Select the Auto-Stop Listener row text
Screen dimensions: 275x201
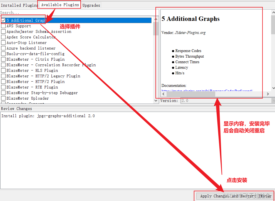tap(26, 43)
